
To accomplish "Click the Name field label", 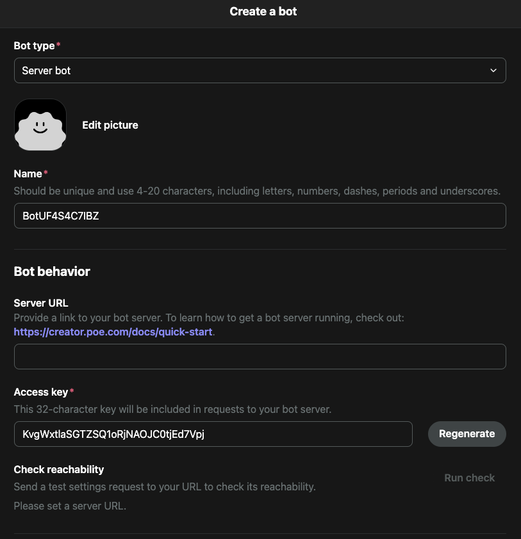I will tap(28, 173).
